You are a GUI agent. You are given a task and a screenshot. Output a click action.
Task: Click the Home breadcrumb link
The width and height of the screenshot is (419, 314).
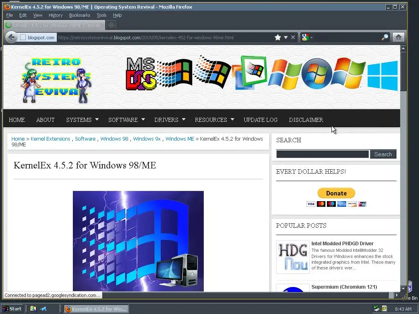[18, 139]
